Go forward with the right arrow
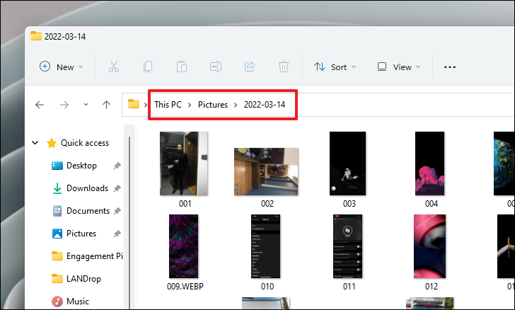 point(64,105)
